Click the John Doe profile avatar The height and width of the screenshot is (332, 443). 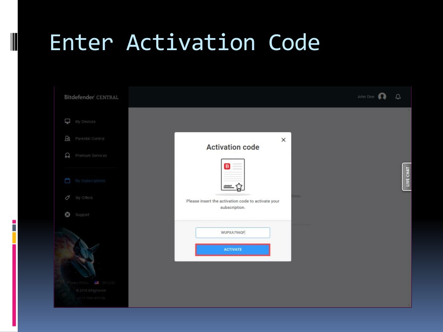[382, 97]
